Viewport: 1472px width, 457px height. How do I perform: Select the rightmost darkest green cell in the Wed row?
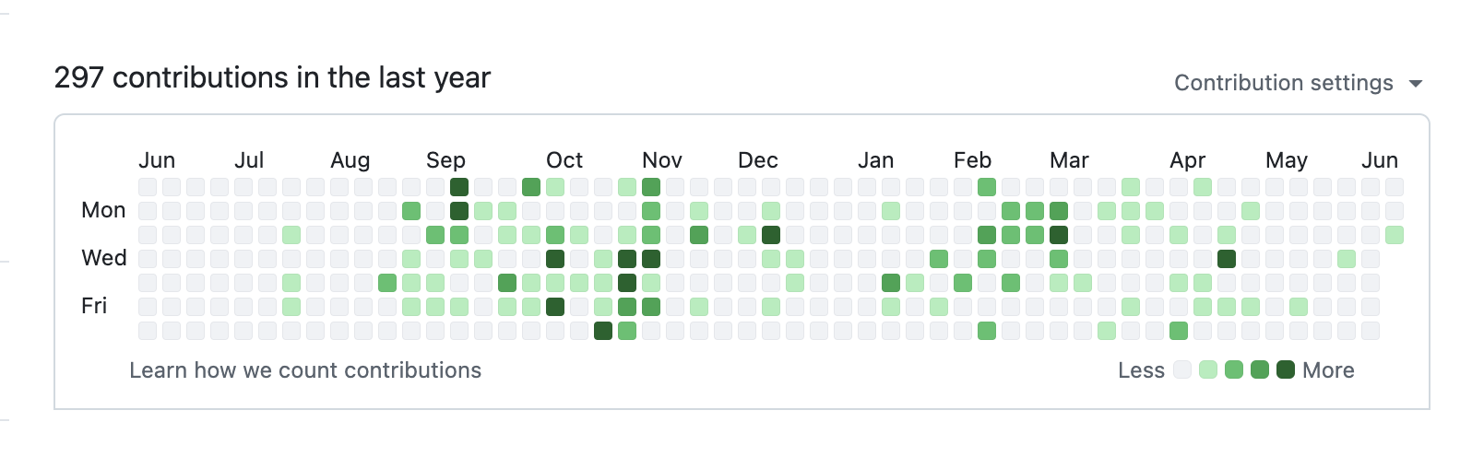coord(1227,259)
